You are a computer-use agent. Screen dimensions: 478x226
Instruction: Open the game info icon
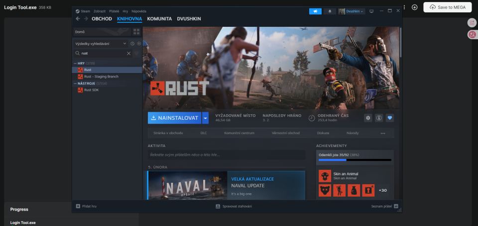click(379, 118)
